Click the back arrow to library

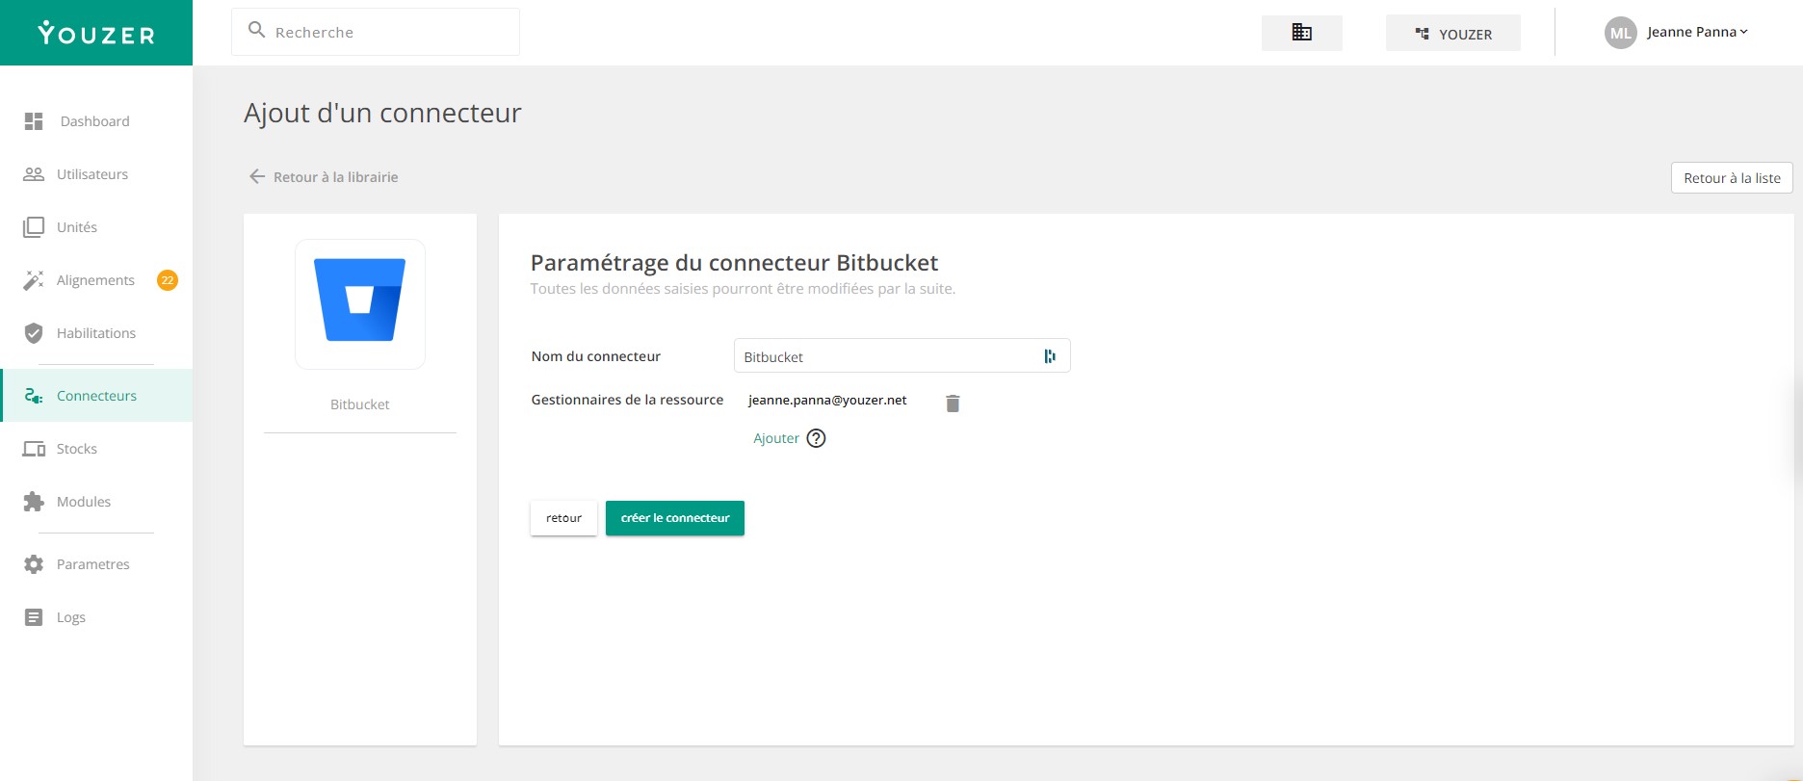[x=257, y=176]
